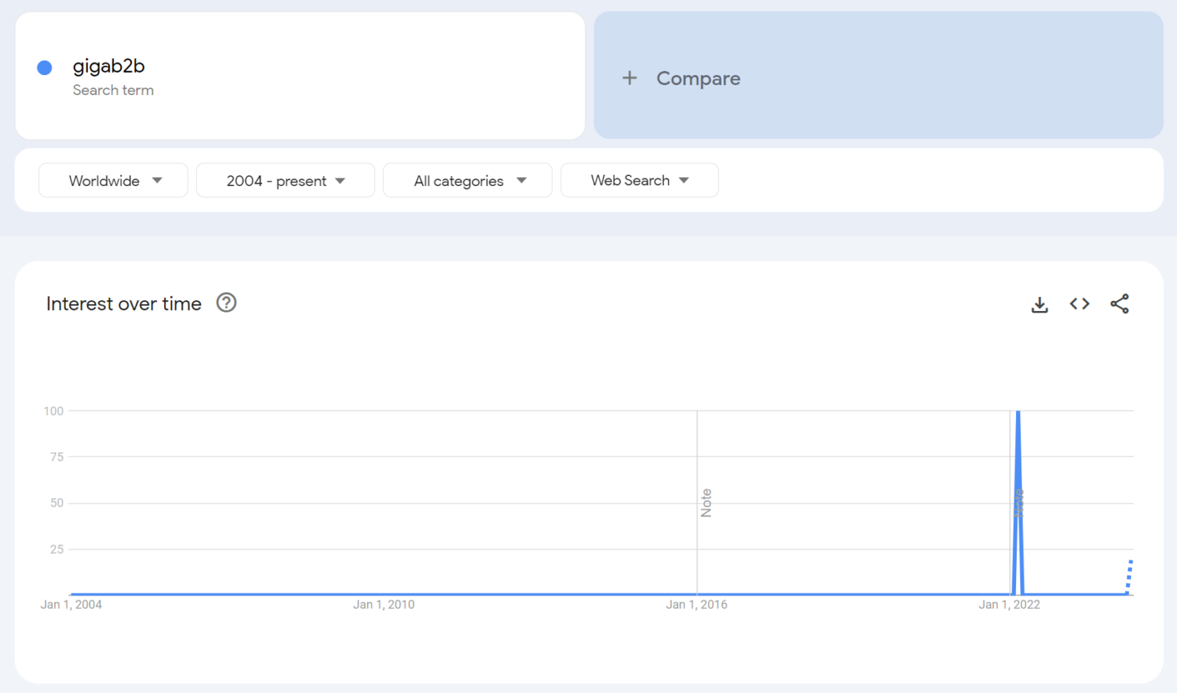This screenshot has width=1177, height=693.
Task: Click the rotated Note label near the 2021 spike
Action: pos(1019,502)
